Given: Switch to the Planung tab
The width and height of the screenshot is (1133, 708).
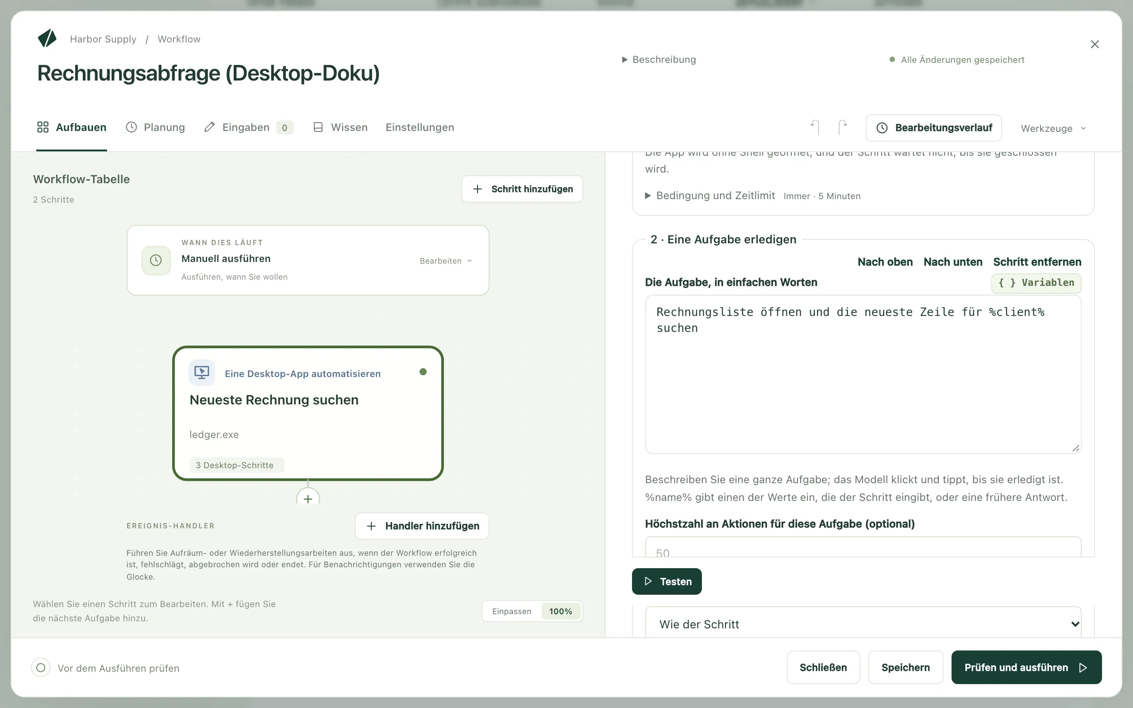Looking at the screenshot, I should point(155,127).
